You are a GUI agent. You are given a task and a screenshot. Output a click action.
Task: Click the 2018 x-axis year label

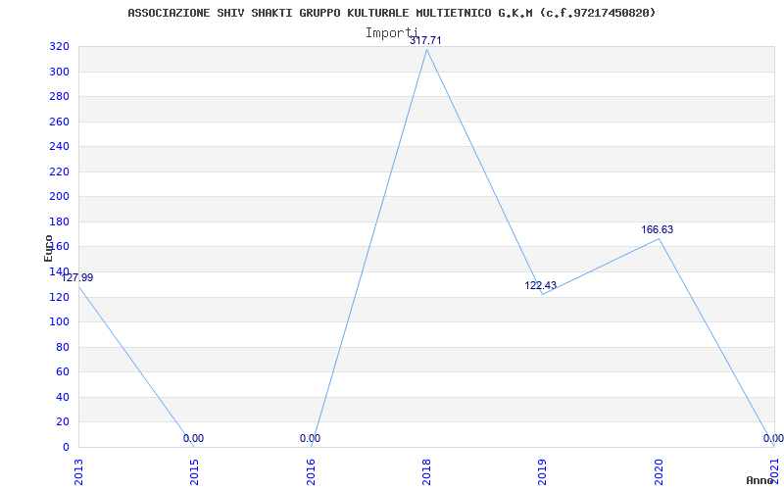(426, 472)
